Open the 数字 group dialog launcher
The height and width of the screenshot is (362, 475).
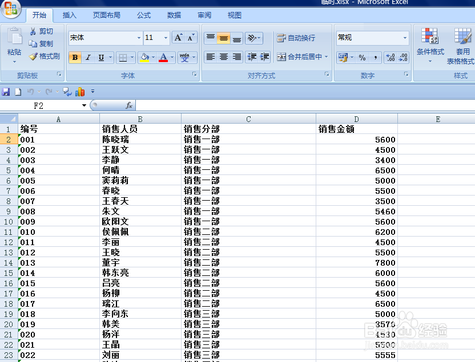point(406,74)
